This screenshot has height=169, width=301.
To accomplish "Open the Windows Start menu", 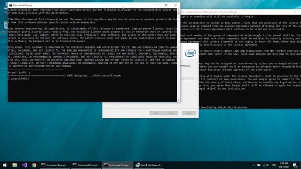I will click(x=5, y=165).
